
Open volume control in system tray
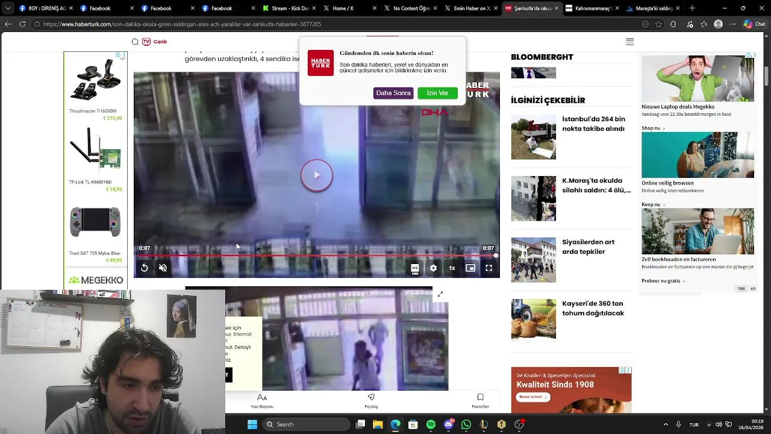(719, 424)
